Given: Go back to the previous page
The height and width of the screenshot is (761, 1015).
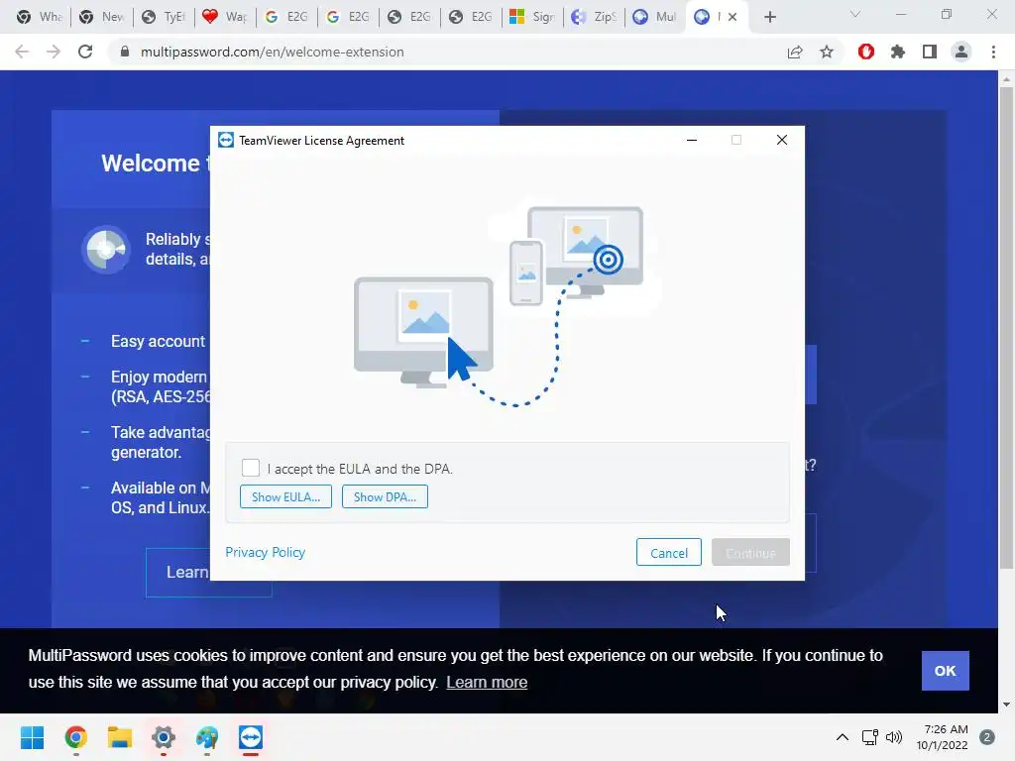Looking at the screenshot, I should click(22, 52).
